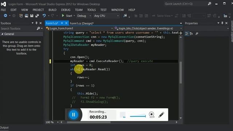Click the New Project toolbar icon
Viewport: 233px width, 131px height.
[21, 16]
